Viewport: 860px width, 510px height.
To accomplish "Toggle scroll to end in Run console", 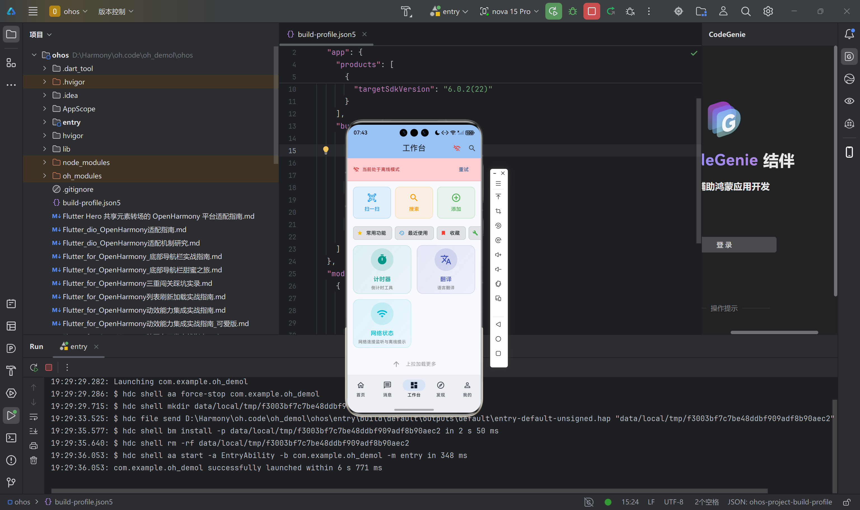I will [x=34, y=431].
